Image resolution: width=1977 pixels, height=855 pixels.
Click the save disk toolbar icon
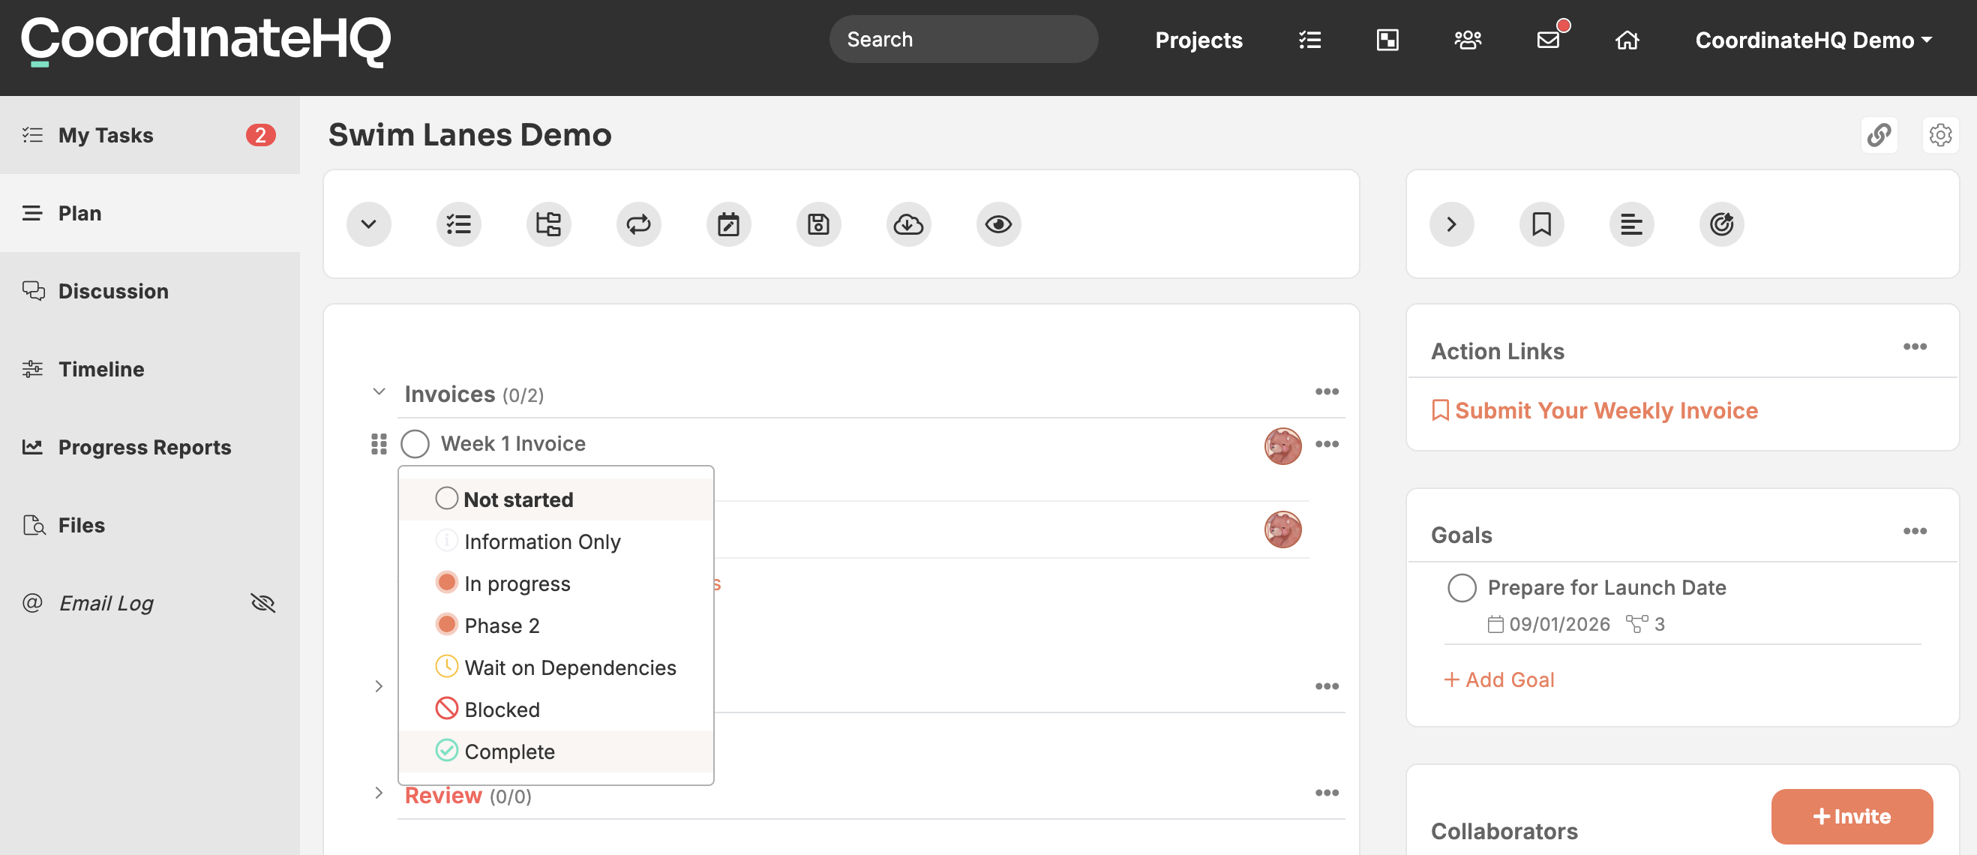click(819, 224)
